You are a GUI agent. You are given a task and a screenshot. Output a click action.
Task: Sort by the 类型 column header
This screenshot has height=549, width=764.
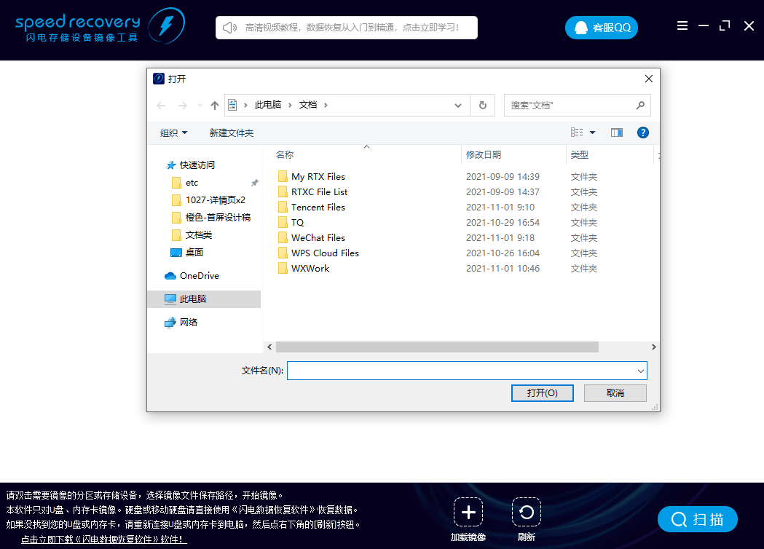579,155
